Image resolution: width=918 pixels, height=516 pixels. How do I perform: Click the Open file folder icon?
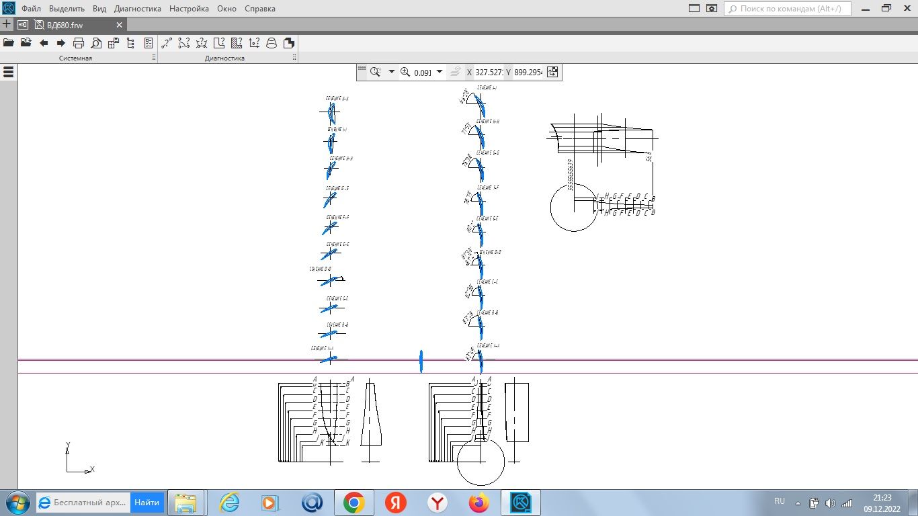click(9, 43)
